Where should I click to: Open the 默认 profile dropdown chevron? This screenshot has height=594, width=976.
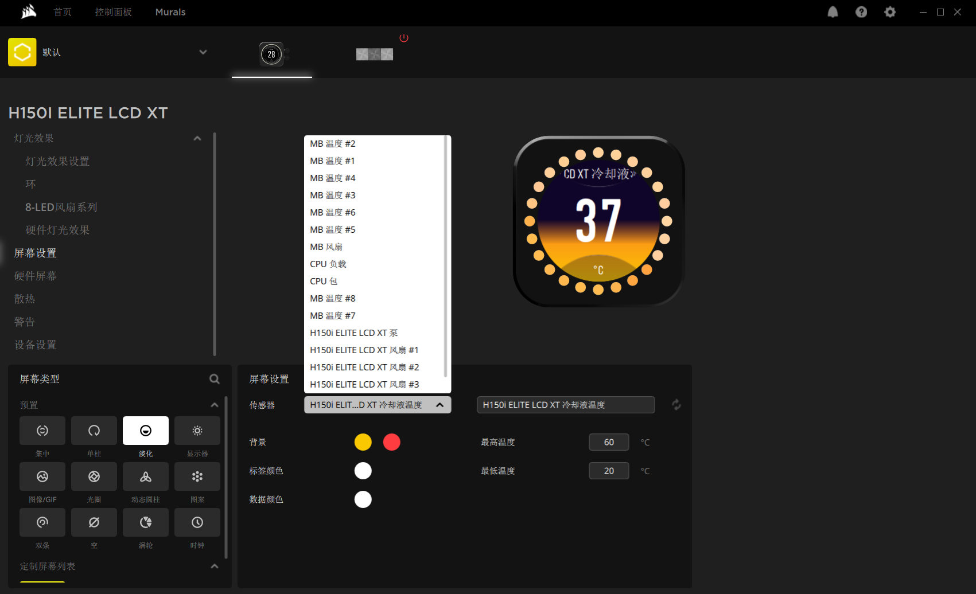pyautogui.click(x=203, y=52)
